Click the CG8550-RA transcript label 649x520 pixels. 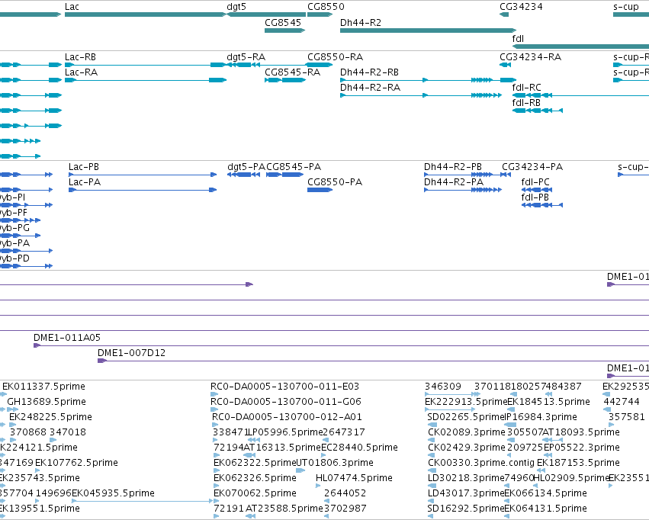(335, 57)
